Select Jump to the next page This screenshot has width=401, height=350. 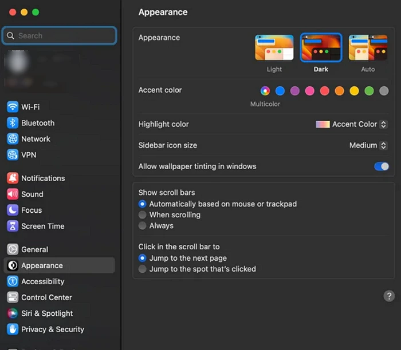142,258
